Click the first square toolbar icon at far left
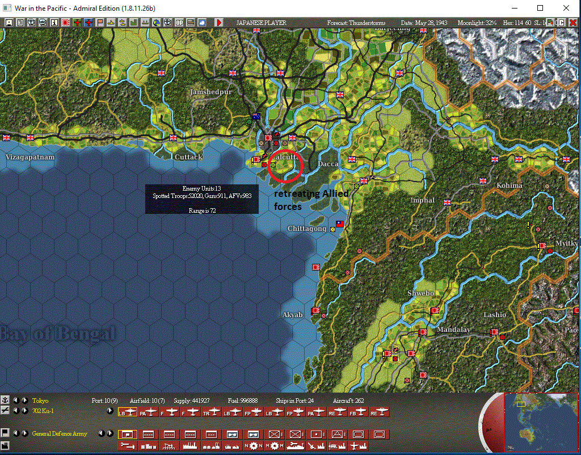 coord(9,23)
